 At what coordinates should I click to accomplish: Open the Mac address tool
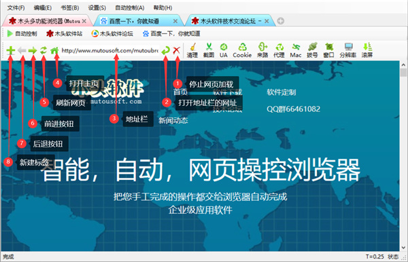pyautogui.click(x=296, y=50)
